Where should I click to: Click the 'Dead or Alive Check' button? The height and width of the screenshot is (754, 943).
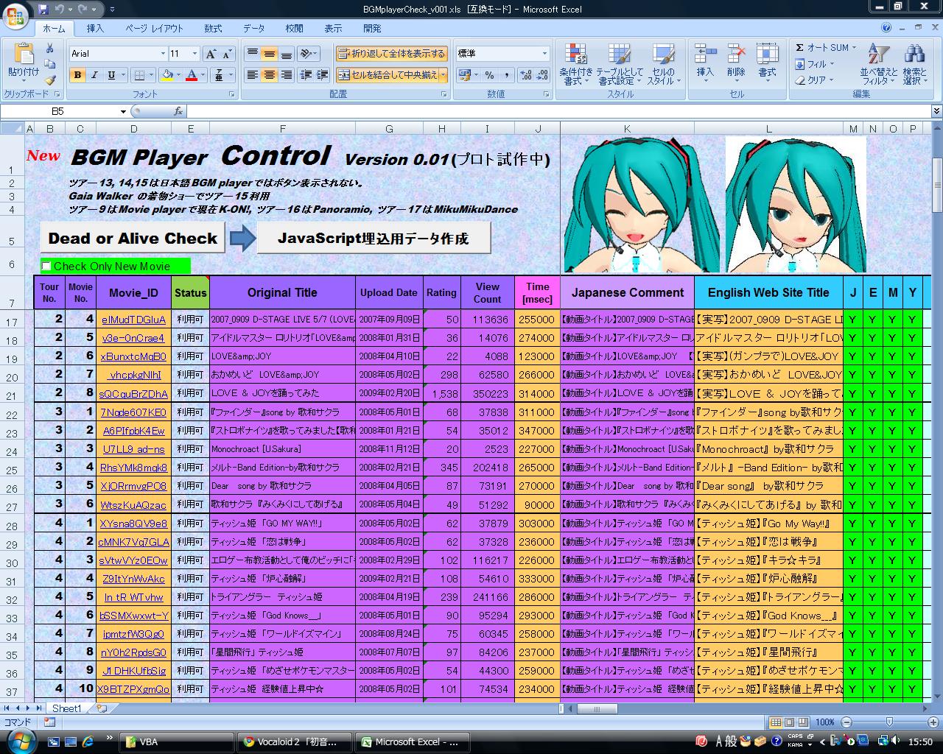pyautogui.click(x=133, y=238)
